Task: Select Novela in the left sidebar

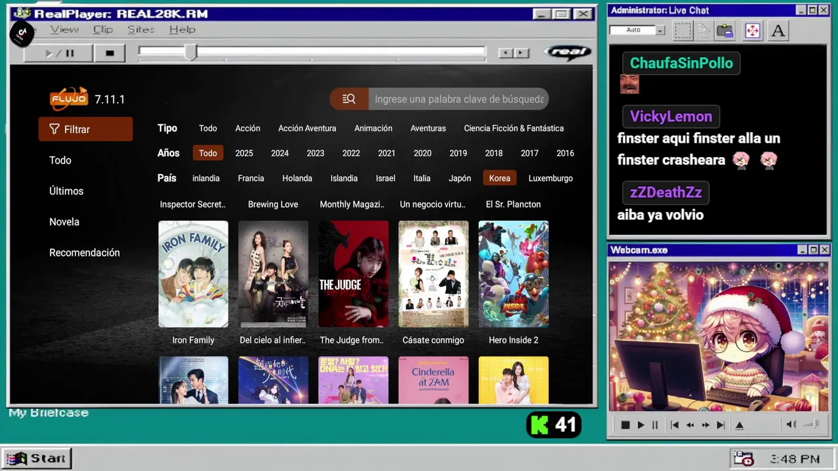Action: click(64, 222)
